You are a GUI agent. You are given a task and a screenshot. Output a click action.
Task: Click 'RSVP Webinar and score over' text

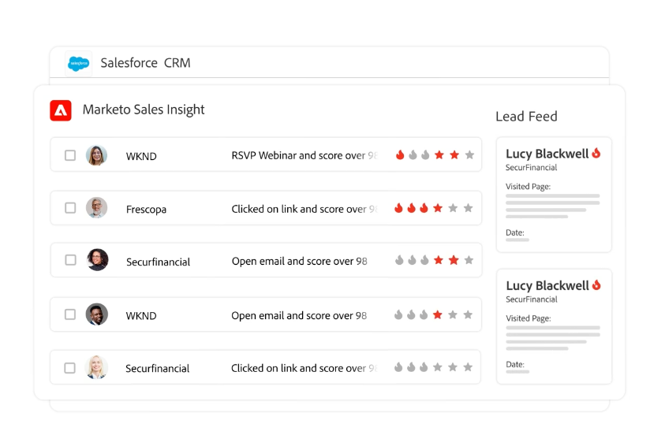[x=298, y=155]
